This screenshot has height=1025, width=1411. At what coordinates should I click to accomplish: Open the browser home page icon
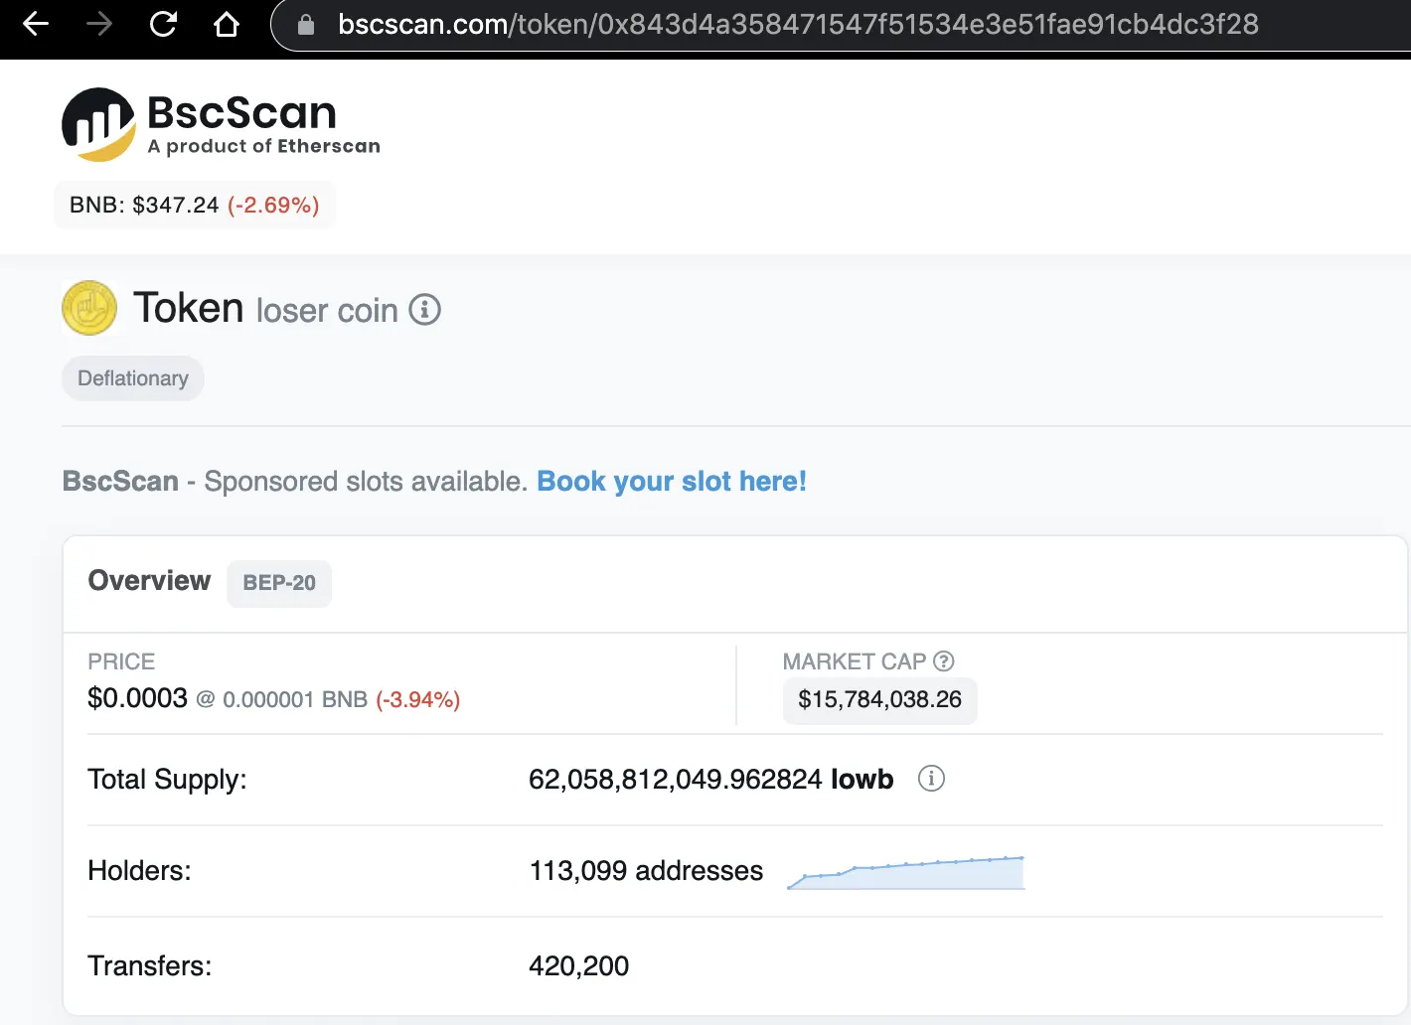point(227,24)
